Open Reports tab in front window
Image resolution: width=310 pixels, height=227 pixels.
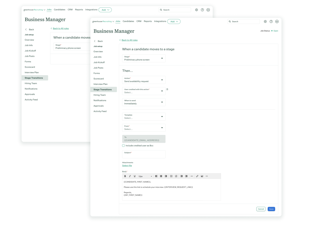point(148,21)
